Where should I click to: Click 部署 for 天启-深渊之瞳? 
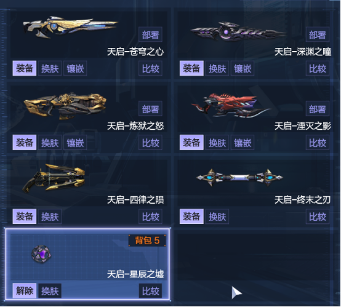[x=318, y=34]
